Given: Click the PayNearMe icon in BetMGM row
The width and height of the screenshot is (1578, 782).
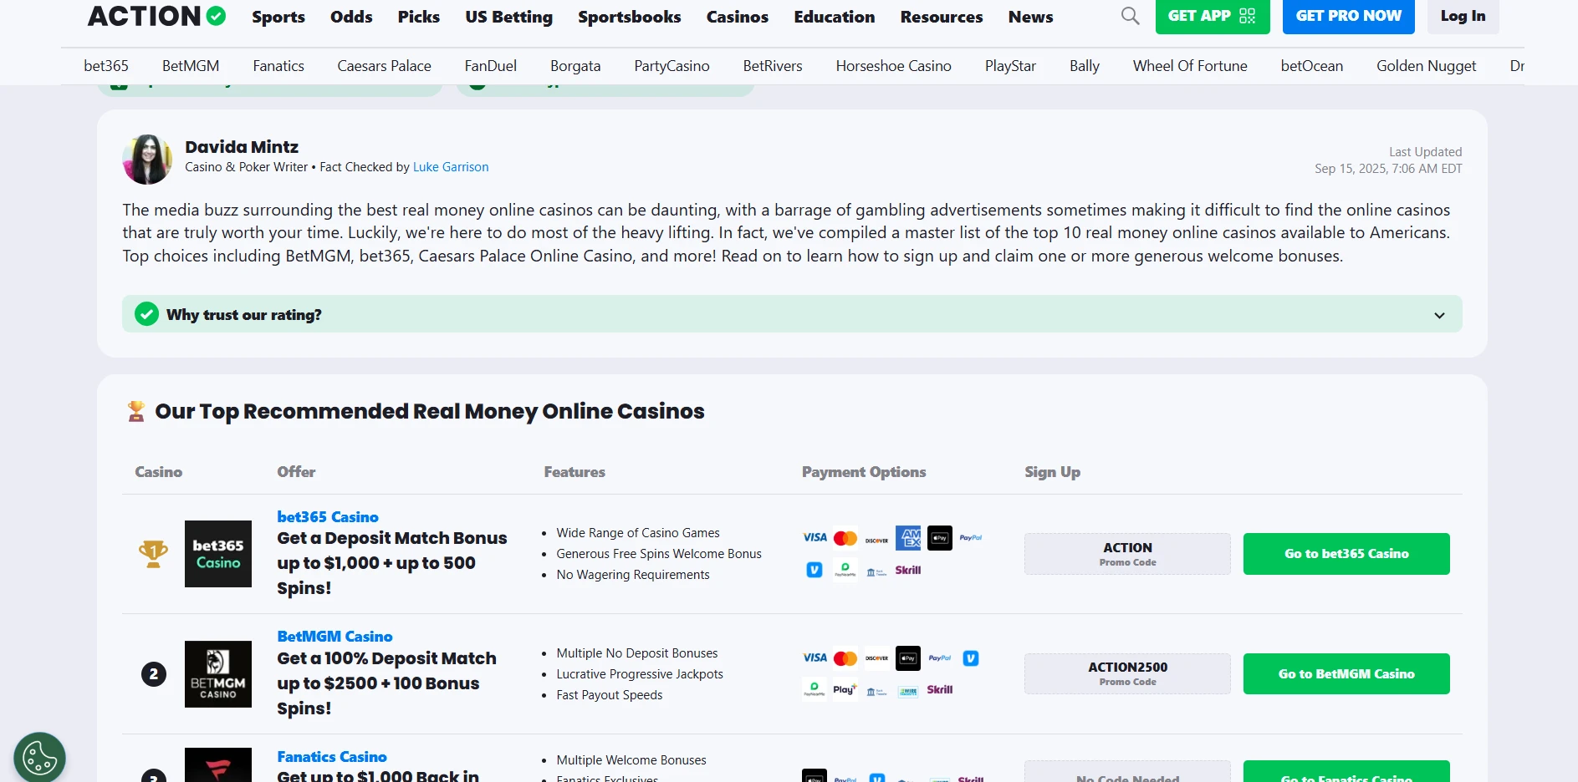Looking at the screenshot, I should click(815, 689).
